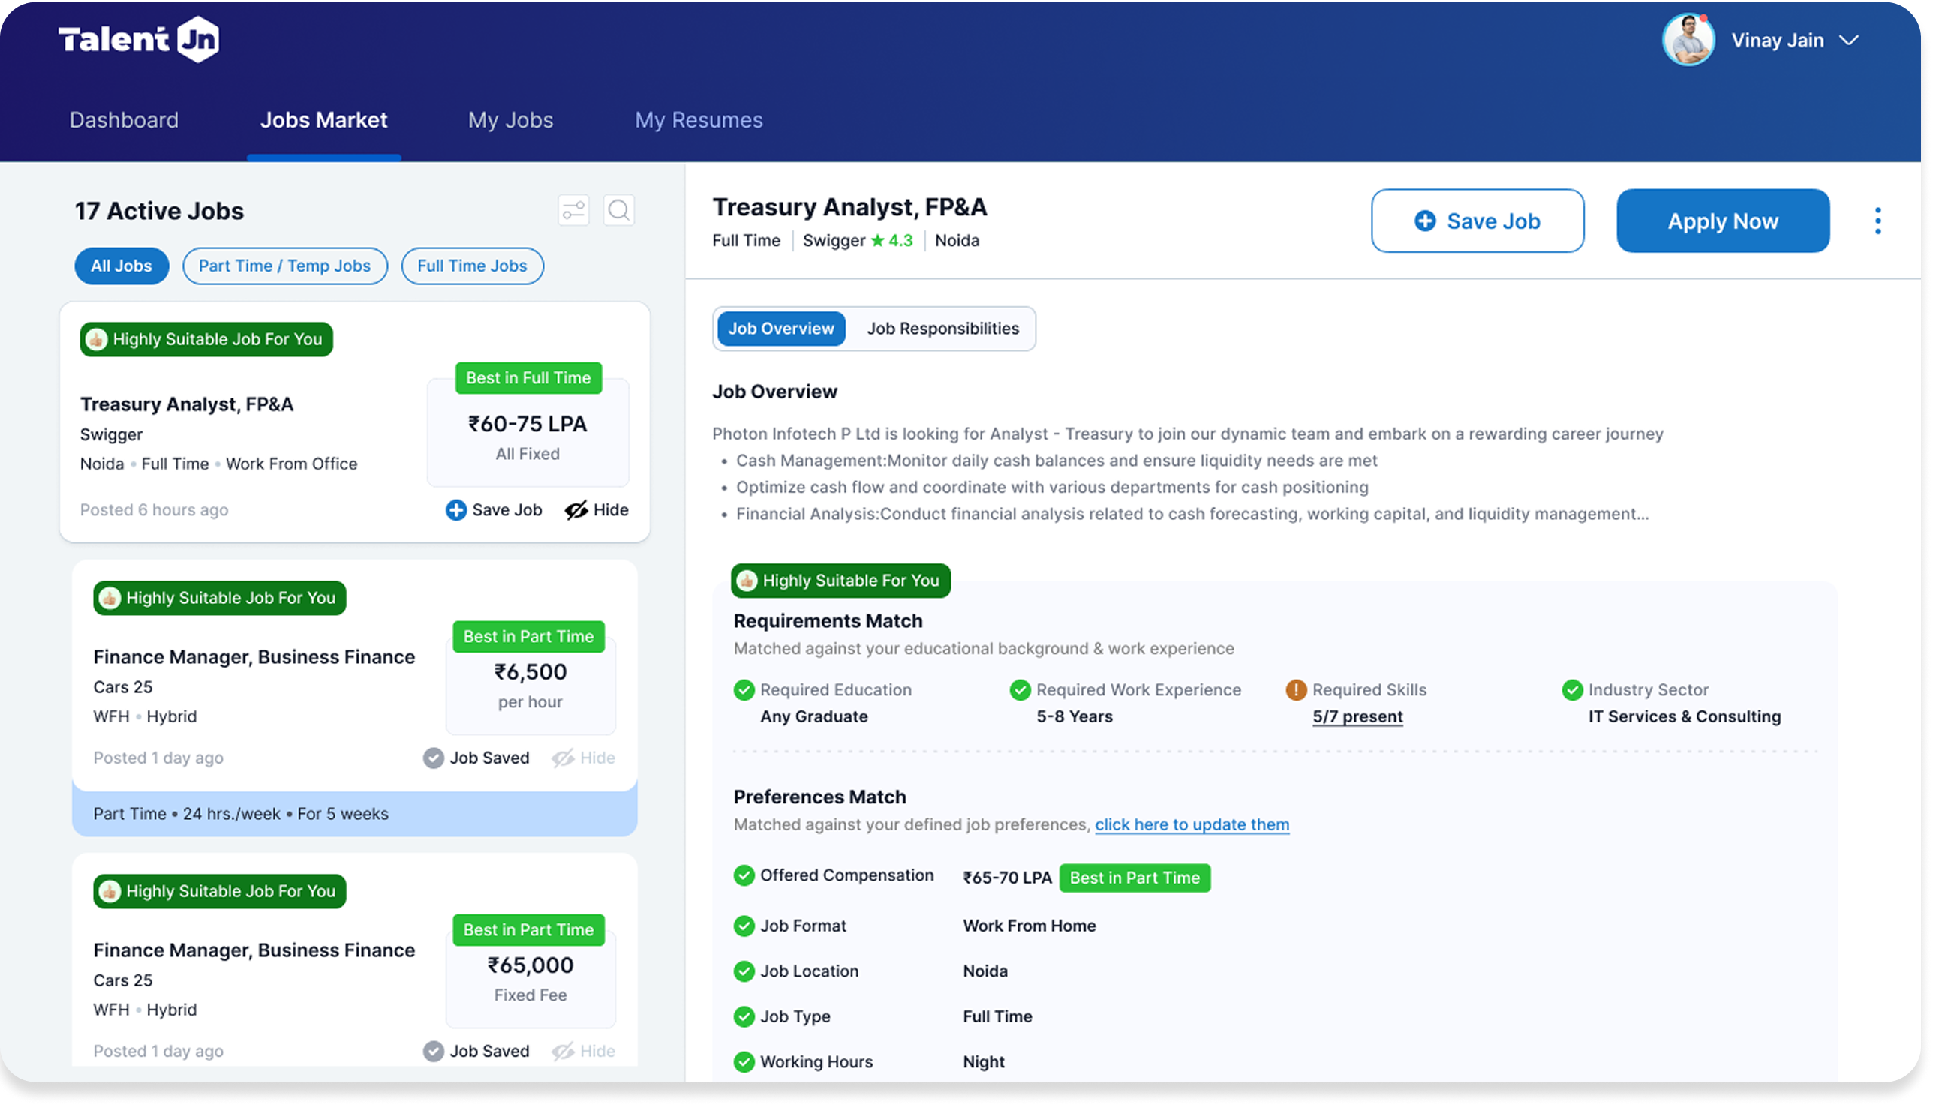
Task: Open the 5/7 present skills details
Action: (1357, 716)
